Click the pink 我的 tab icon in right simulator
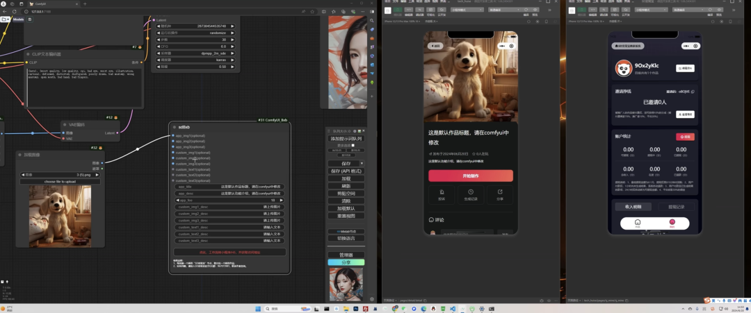This screenshot has height=313, width=751. click(672, 222)
